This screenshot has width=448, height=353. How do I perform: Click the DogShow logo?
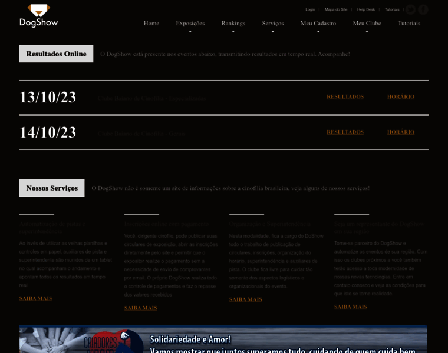(38, 16)
